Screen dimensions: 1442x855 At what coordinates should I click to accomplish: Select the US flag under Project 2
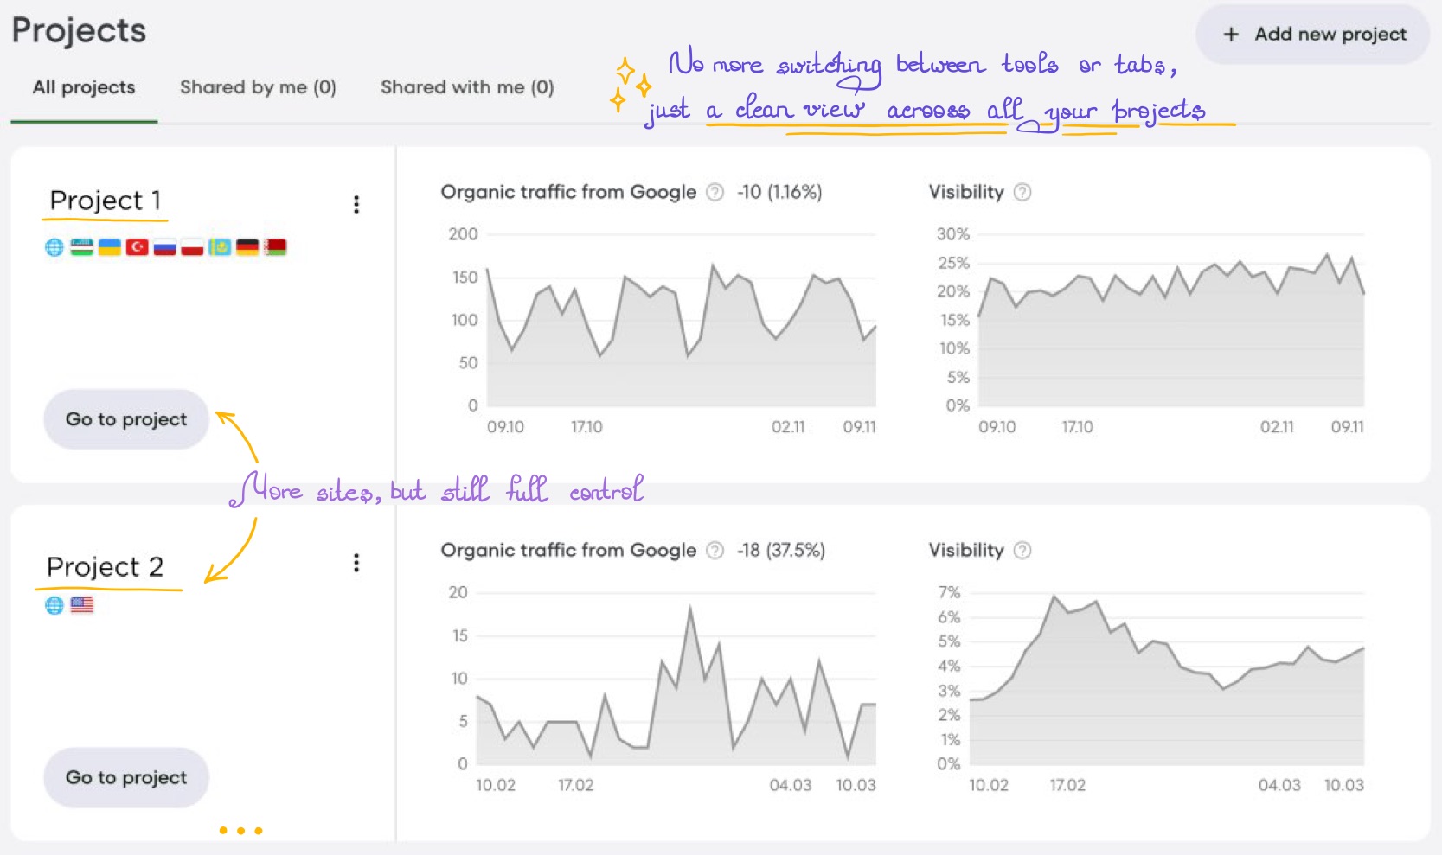83,604
